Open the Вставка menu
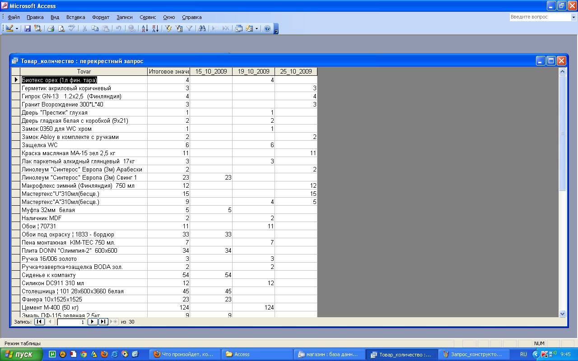Viewport: 578px width, 361px height. click(x=75, y=17)
